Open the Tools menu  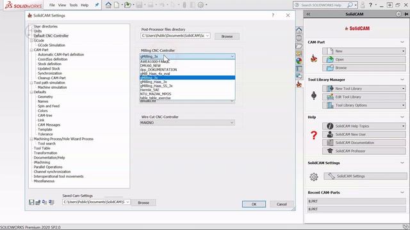73,5
